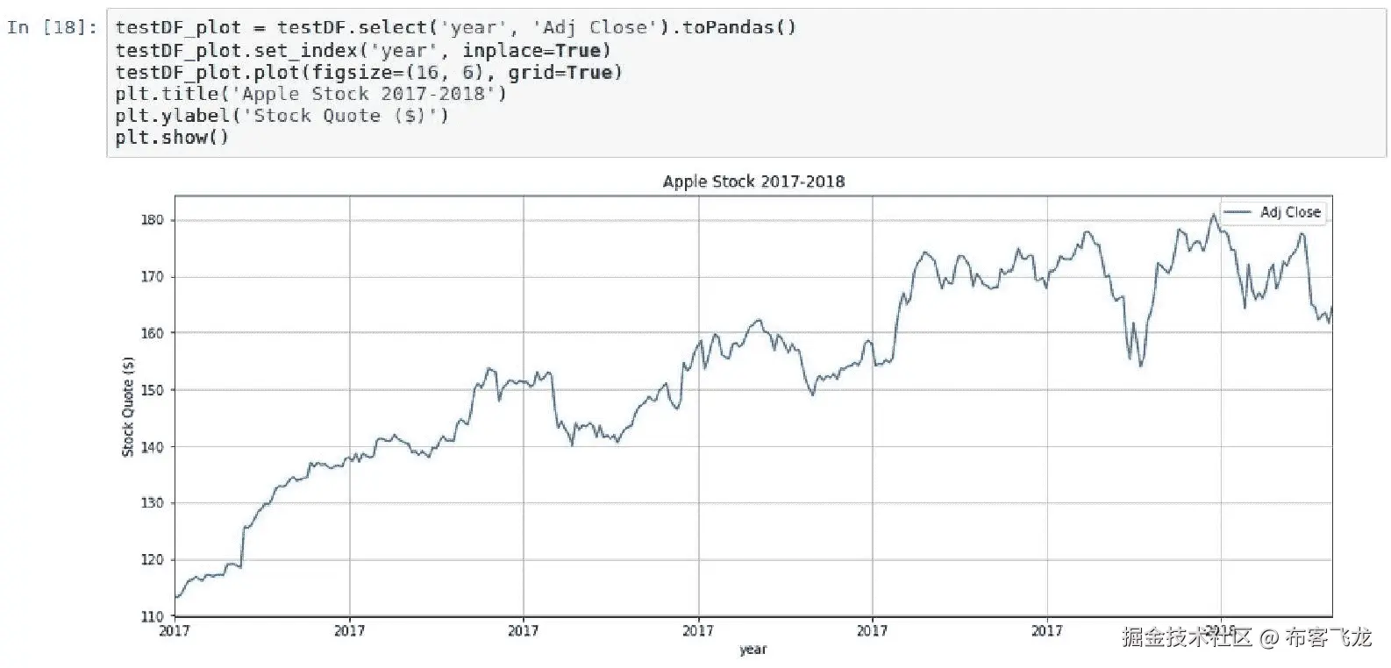Screen dimensions: 1391x668
Task: Click the 180 y-axis tick label
Action: (x=152, y=220)
